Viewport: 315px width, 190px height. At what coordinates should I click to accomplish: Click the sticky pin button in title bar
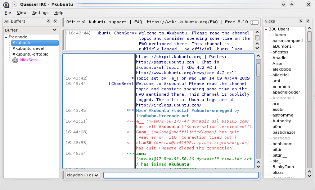click(14, 4)
